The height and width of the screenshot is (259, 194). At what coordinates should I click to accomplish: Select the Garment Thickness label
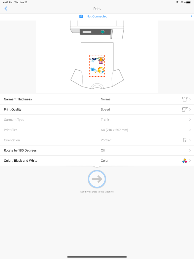click(18, 99)
